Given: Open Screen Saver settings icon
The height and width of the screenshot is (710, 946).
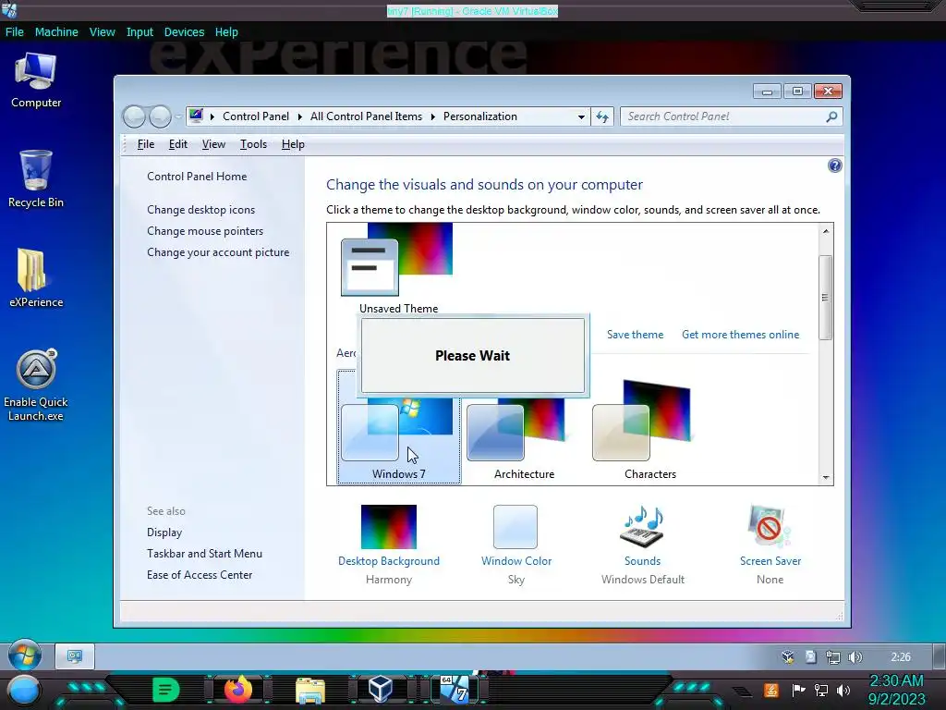Looking at the screenshot, I should [x=770, y=527].
